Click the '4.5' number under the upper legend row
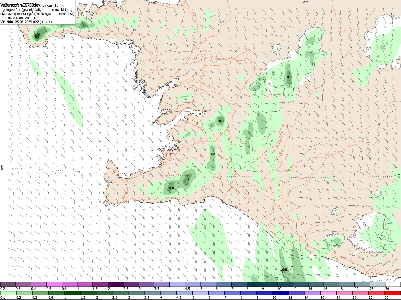The width and height of the screenshot is (401, 300). click(188, 289)
